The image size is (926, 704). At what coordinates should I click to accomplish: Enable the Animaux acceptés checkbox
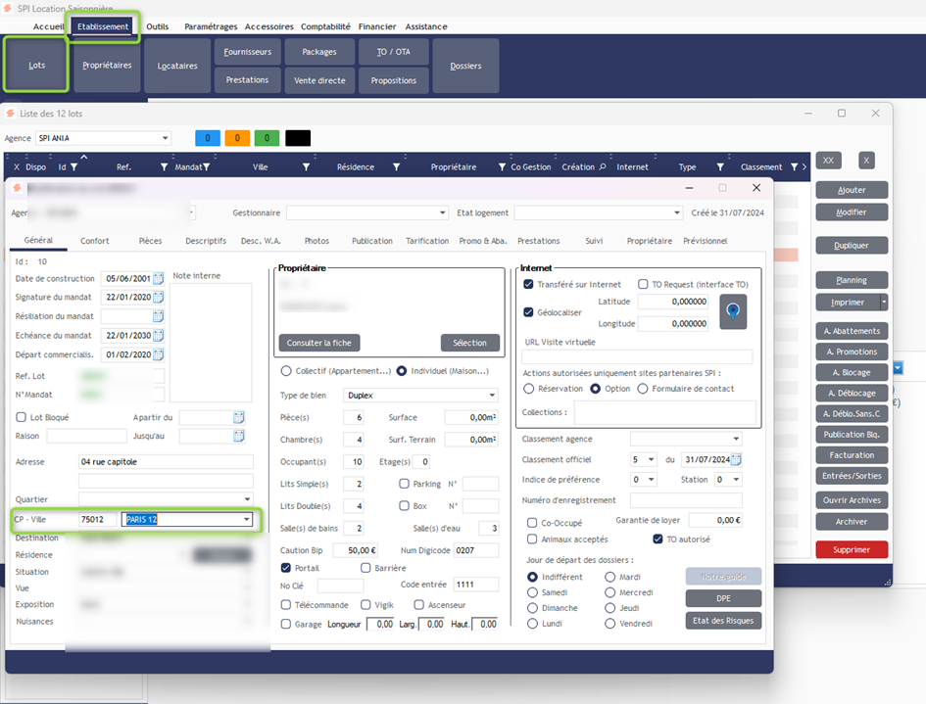pyautogui.click(x=532, y=540)
